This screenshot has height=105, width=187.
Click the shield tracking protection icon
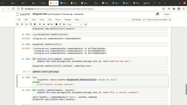point(18,9)
